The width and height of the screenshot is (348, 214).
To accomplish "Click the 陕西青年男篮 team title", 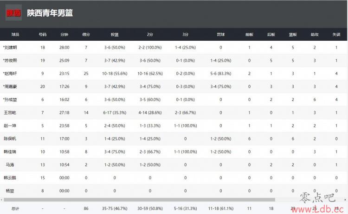I will coord(50,13).
